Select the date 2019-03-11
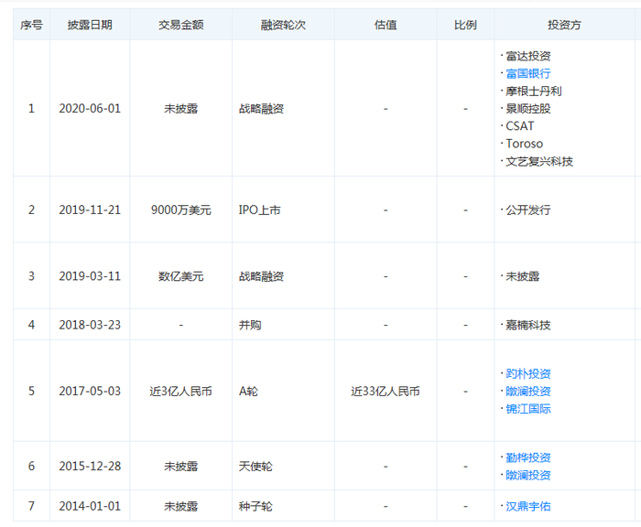This screenshot has height=527, width=641. 90,276
